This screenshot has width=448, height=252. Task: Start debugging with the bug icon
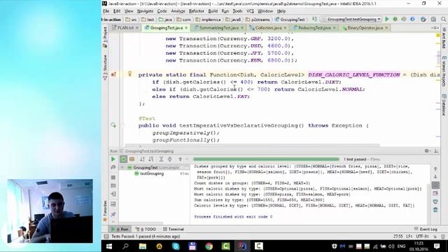[395, 19]
